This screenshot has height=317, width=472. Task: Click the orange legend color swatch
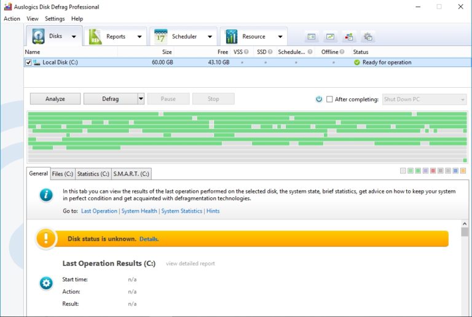pyautogui.click(x=463, y=171)
